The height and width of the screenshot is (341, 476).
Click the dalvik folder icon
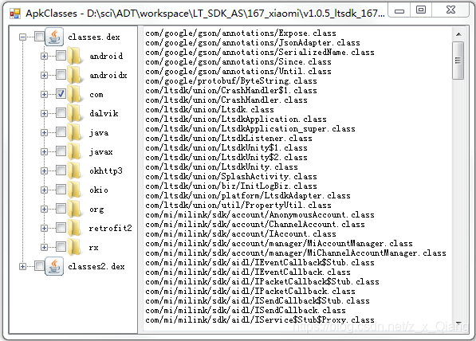coord(74,113)
